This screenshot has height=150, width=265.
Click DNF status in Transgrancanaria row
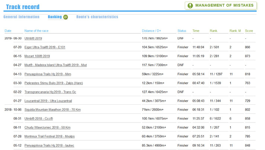pyautogui.click(x=181, y=92)
